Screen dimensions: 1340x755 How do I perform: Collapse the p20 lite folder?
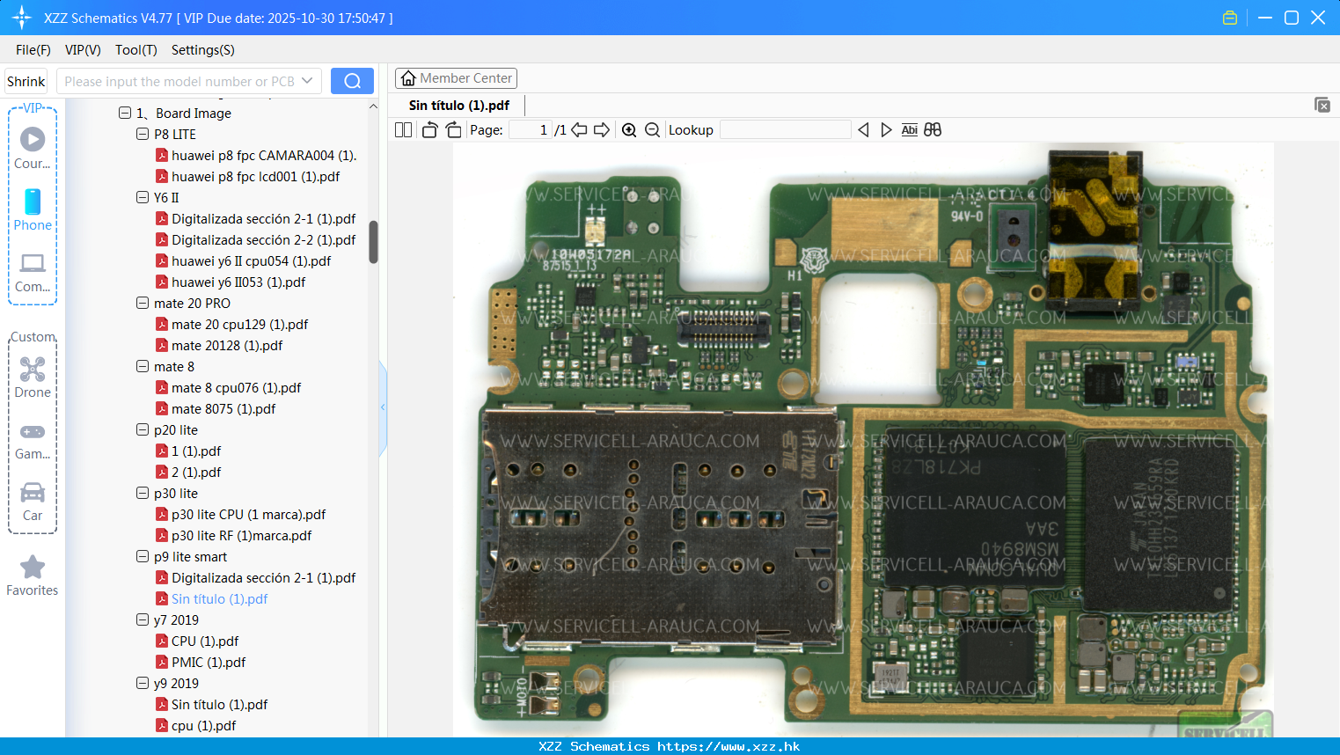click(143, 429)
